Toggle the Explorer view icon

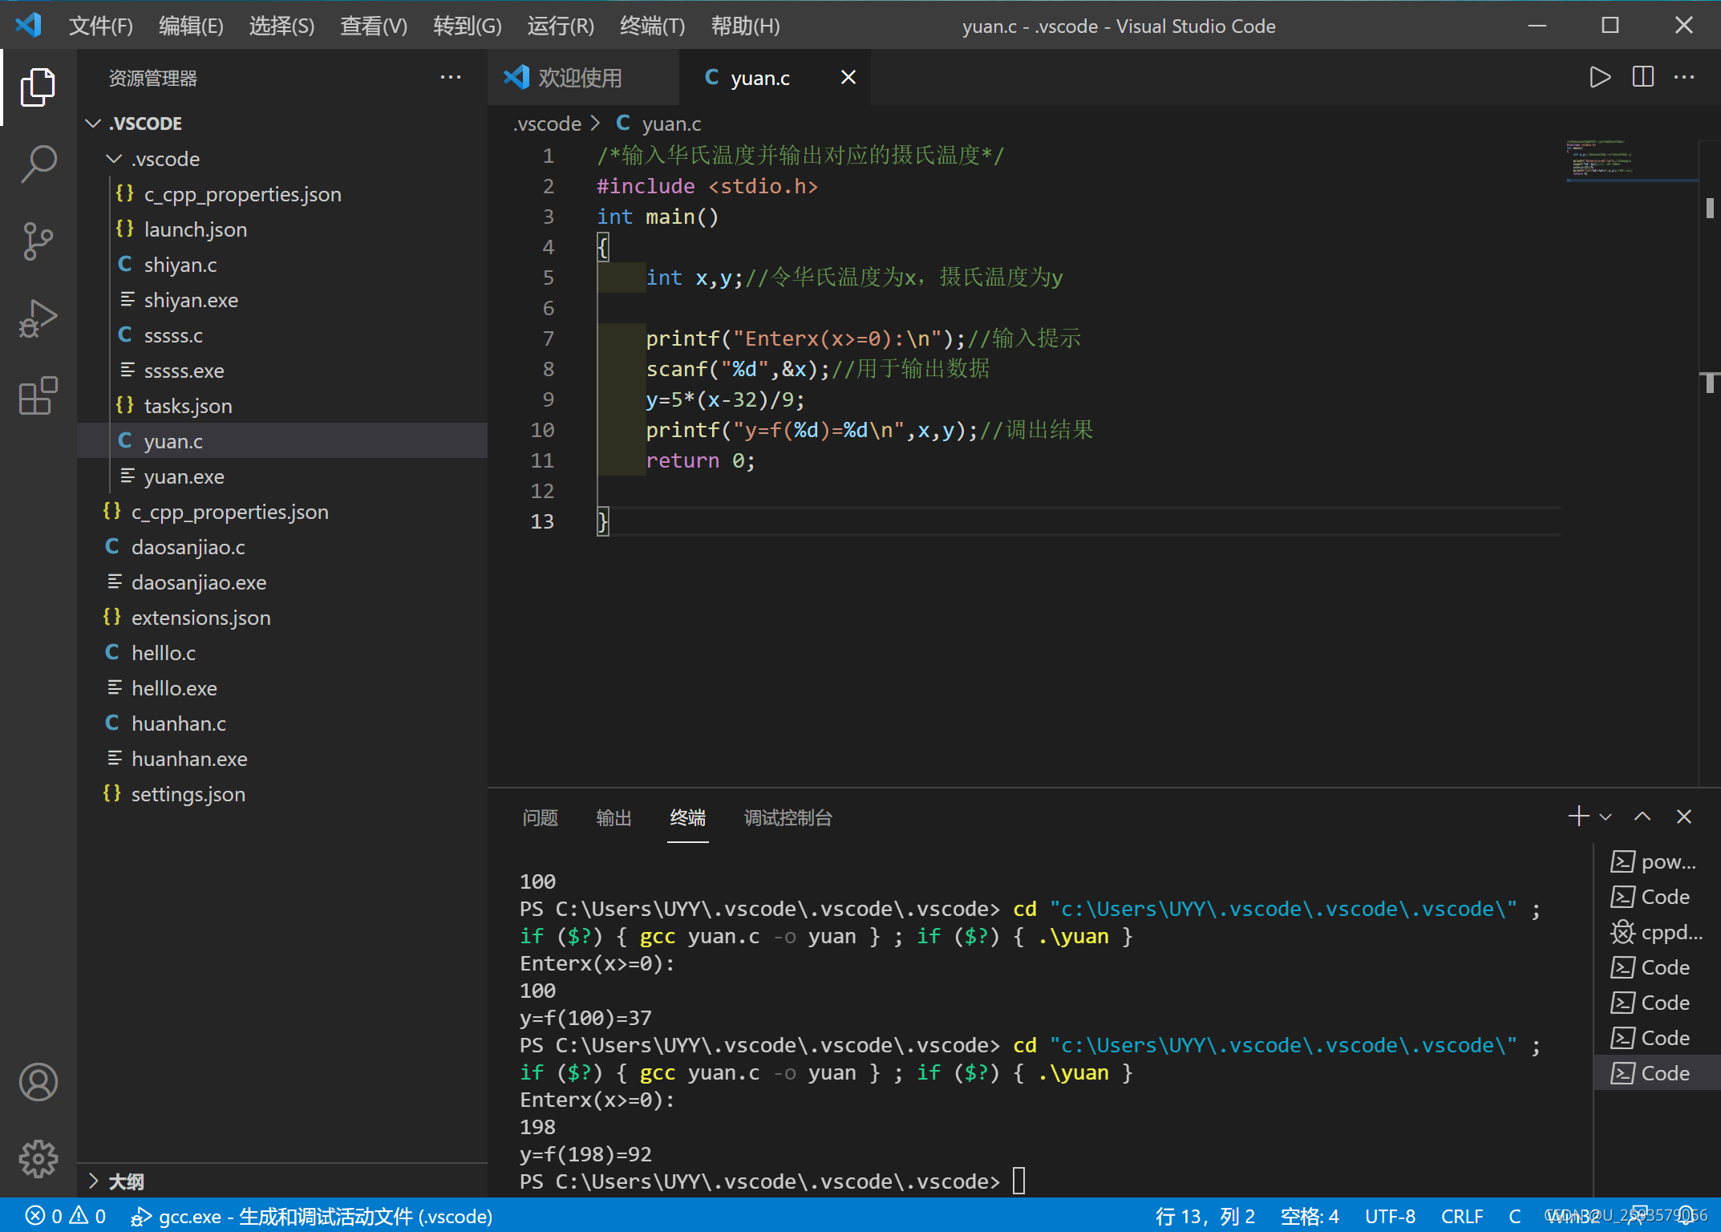(x=38, y=87)
